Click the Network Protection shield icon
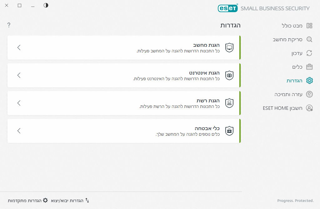320x209 pixels. pos(229,103)
